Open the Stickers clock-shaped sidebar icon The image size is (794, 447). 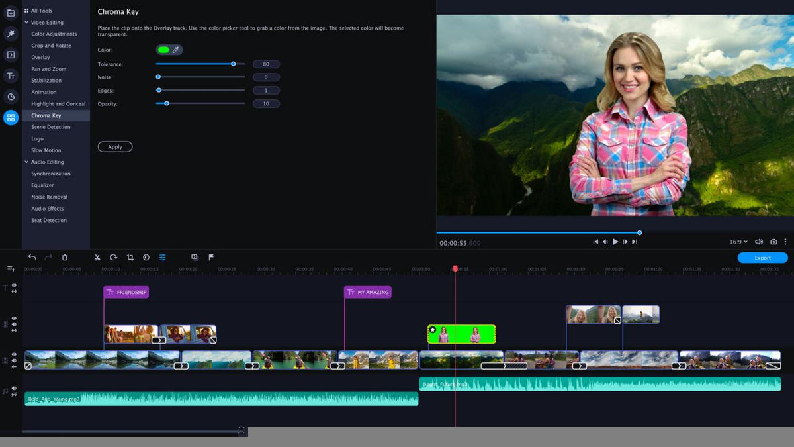coord(11,97)
